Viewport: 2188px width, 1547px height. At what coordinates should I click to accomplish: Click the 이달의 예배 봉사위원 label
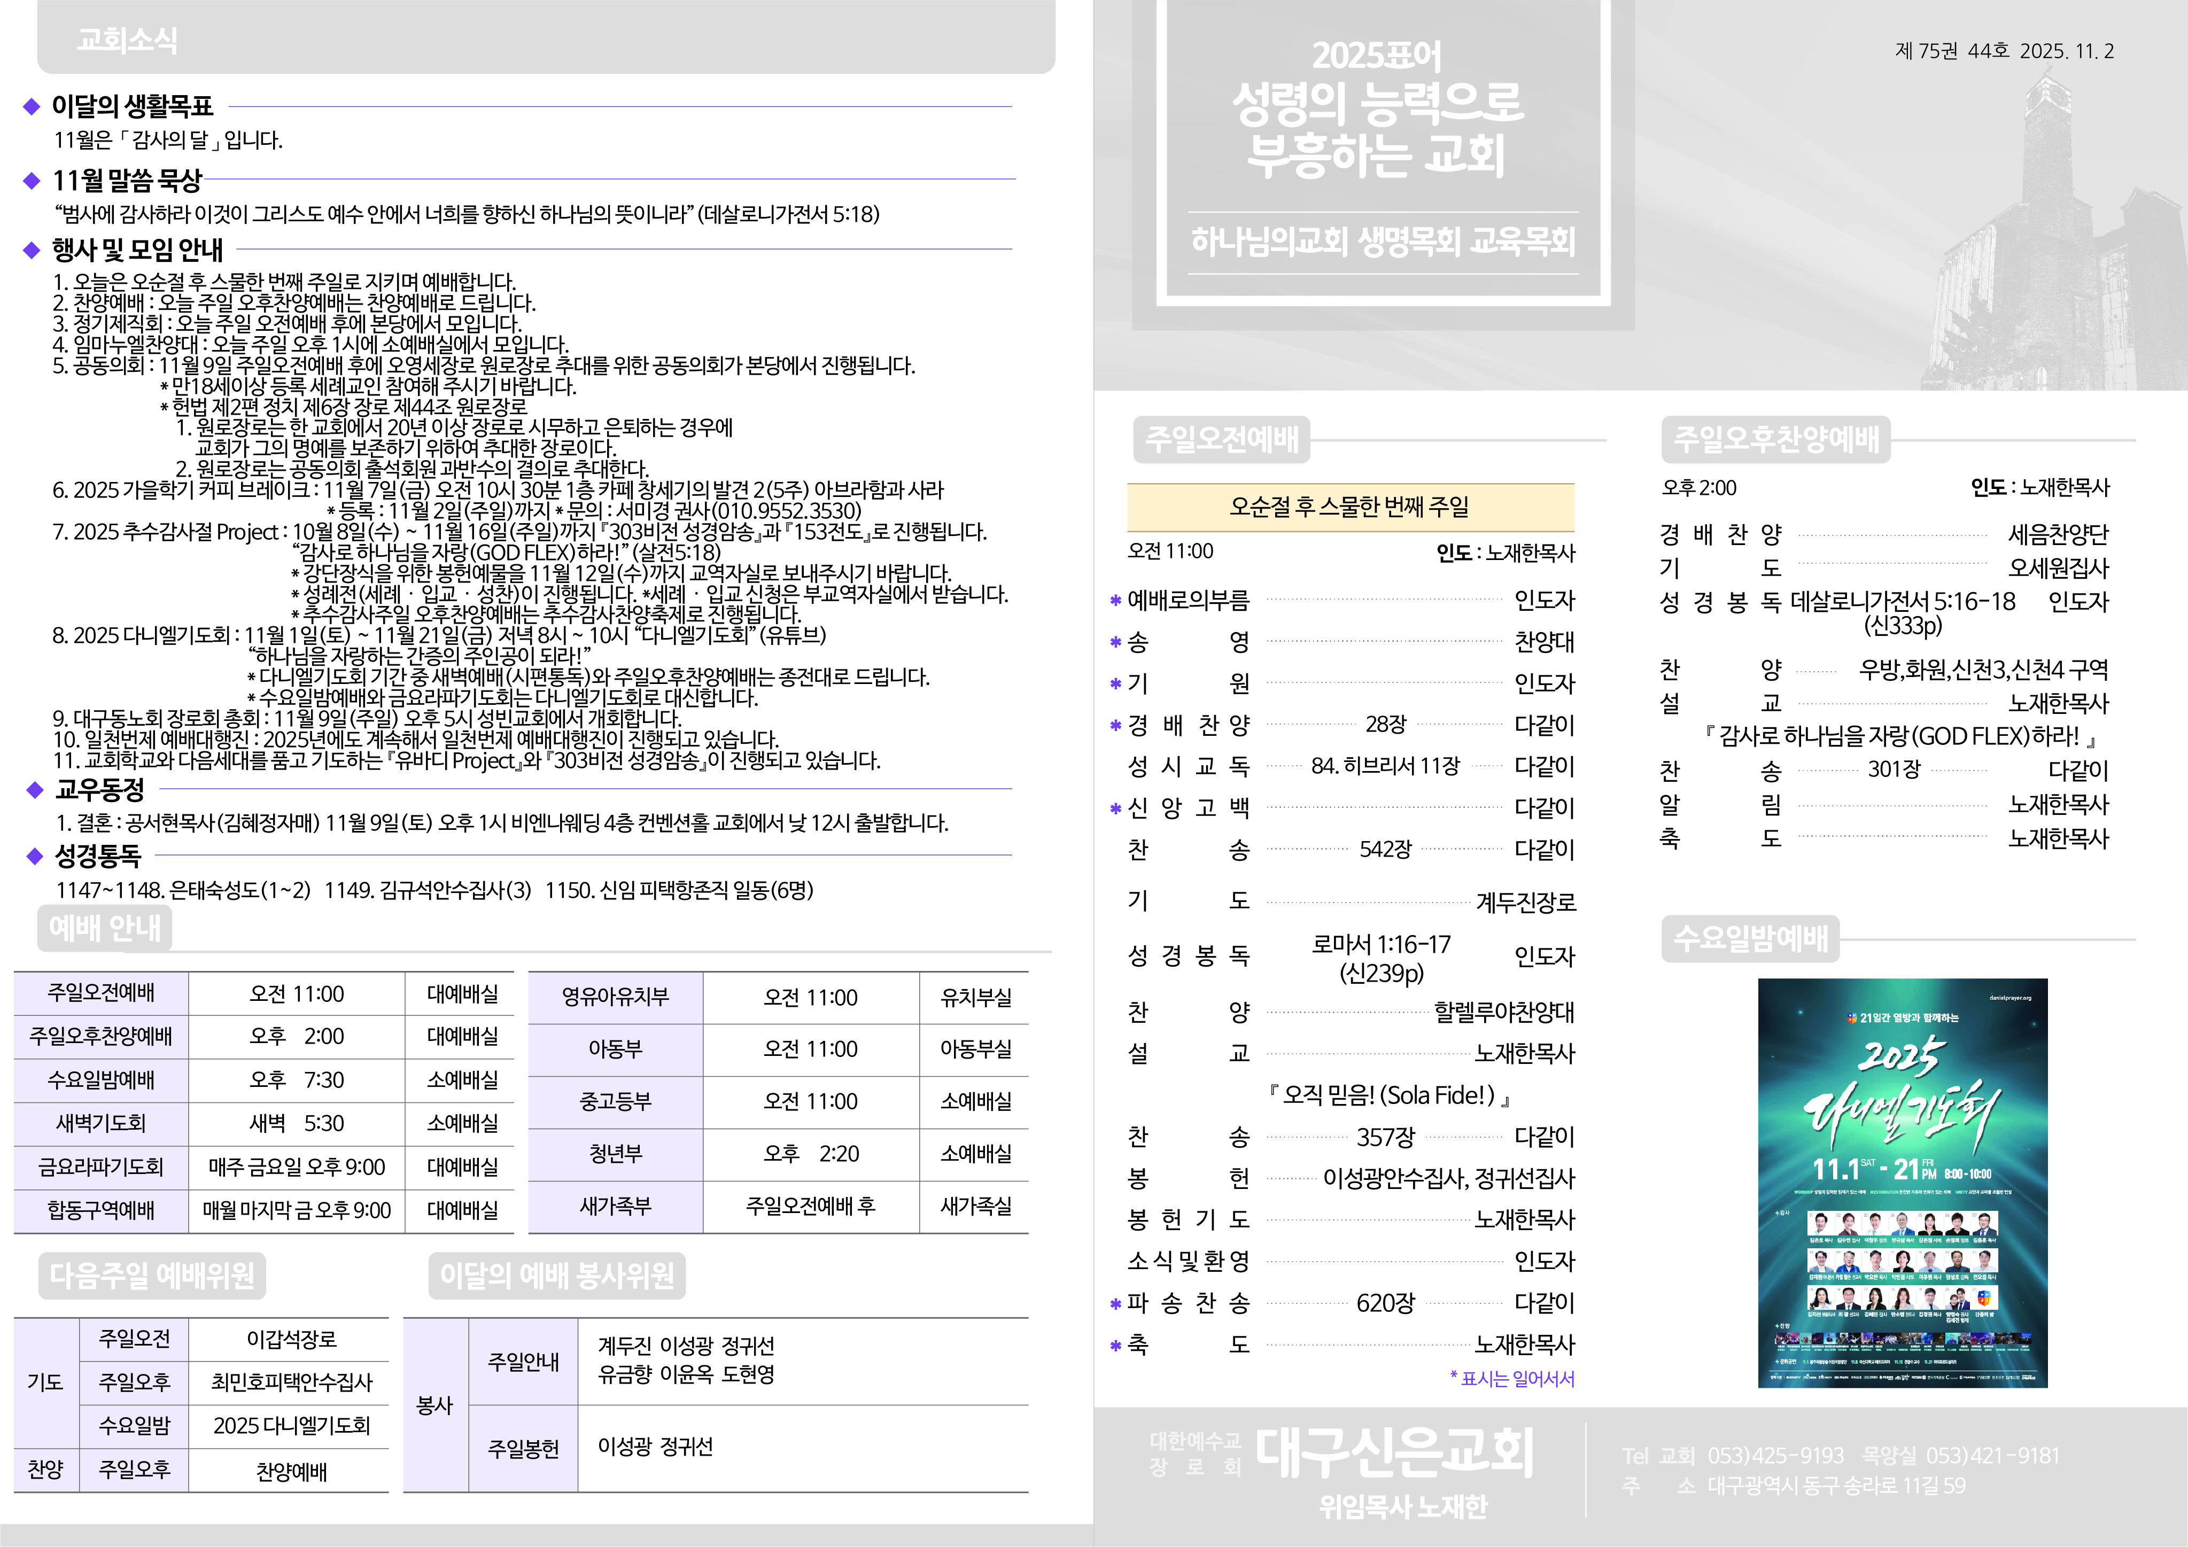click(x=556, y=1276)
